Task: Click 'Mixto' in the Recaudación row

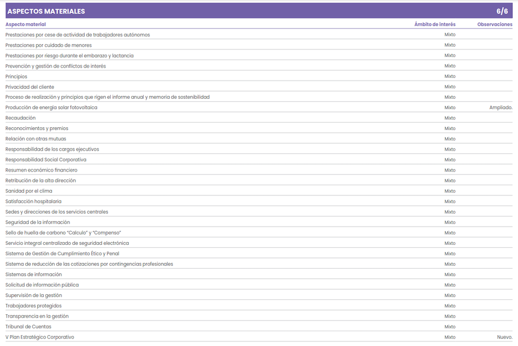Action: pos(450,118)
